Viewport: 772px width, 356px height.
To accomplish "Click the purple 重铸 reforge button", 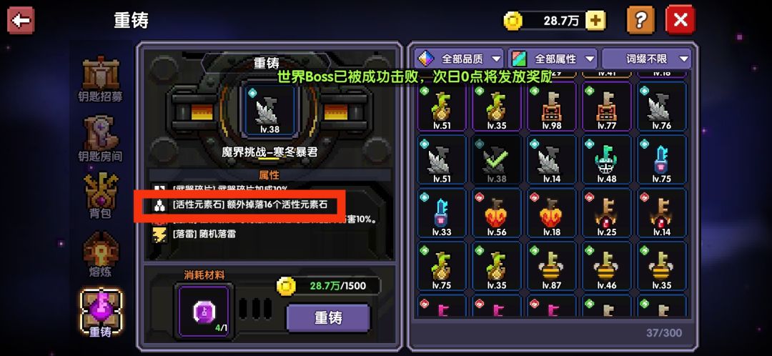I will (x=328, y=317).
